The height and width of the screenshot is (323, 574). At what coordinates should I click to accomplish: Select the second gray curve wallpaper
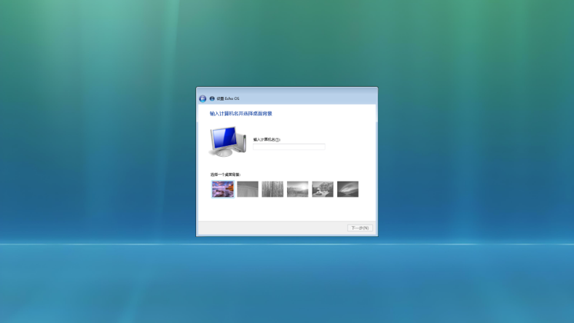(x=248, y=189)
